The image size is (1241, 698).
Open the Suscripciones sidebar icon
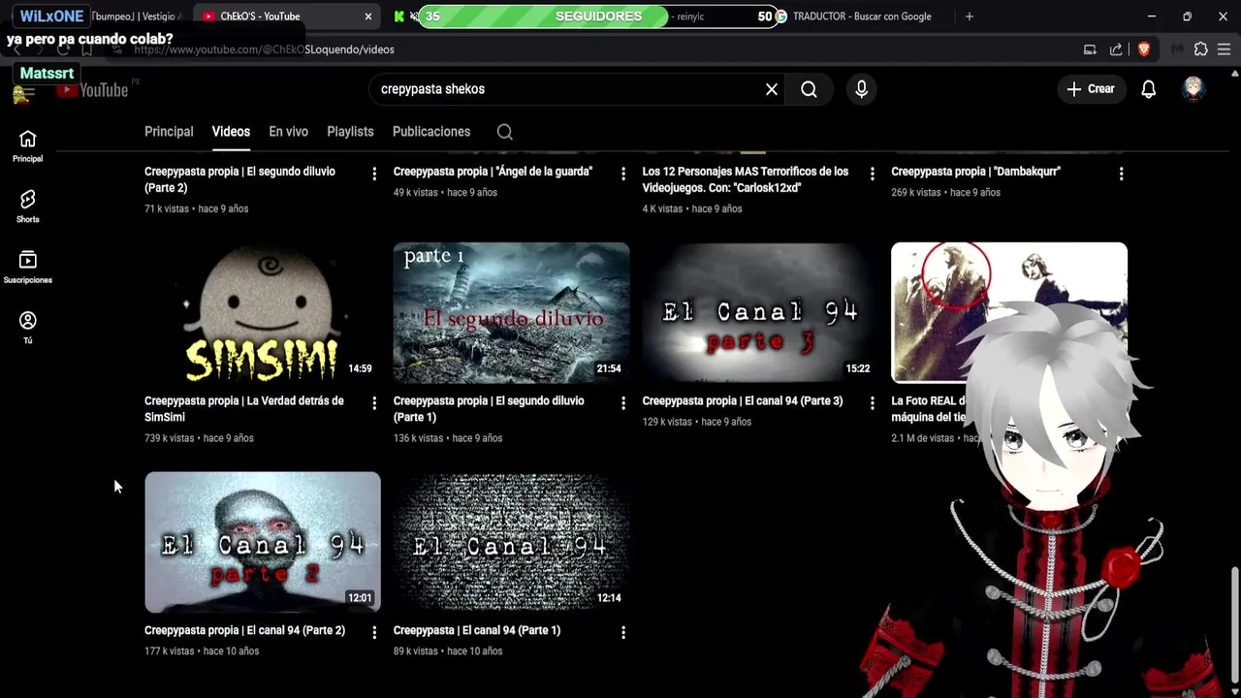click(27, 267)
